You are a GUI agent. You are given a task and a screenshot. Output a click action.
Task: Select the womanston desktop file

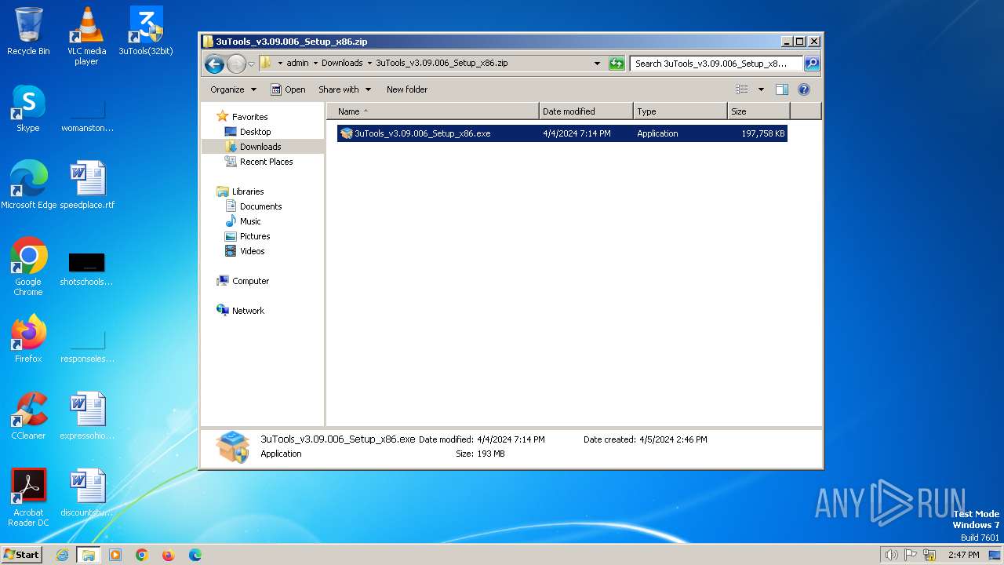pos(87,115)
